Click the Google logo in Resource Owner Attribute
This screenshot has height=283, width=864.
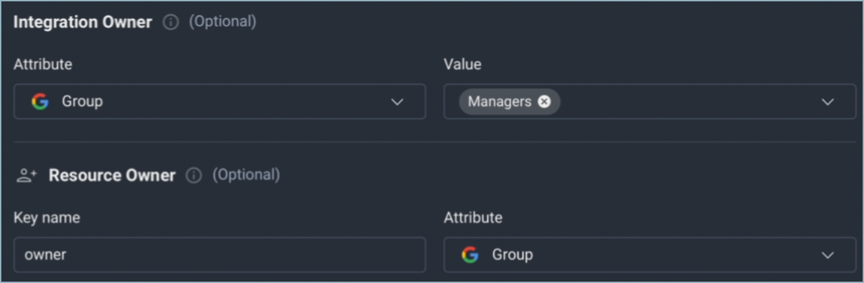pos(470,255)
